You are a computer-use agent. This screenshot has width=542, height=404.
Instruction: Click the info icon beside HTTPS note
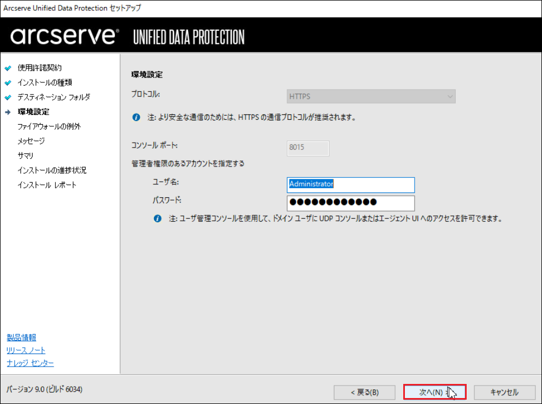point(136,117)
